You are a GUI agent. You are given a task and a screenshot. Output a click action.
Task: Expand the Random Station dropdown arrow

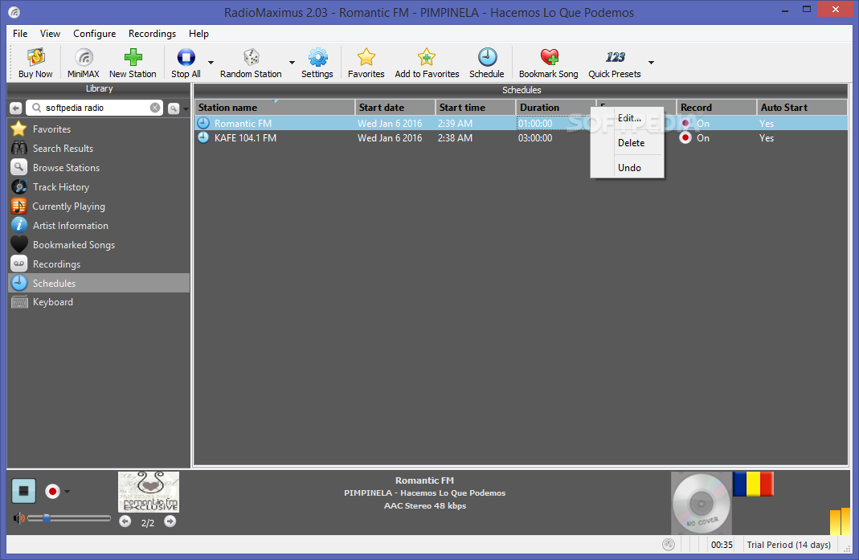pyautogui.click(x=292, y=63)
